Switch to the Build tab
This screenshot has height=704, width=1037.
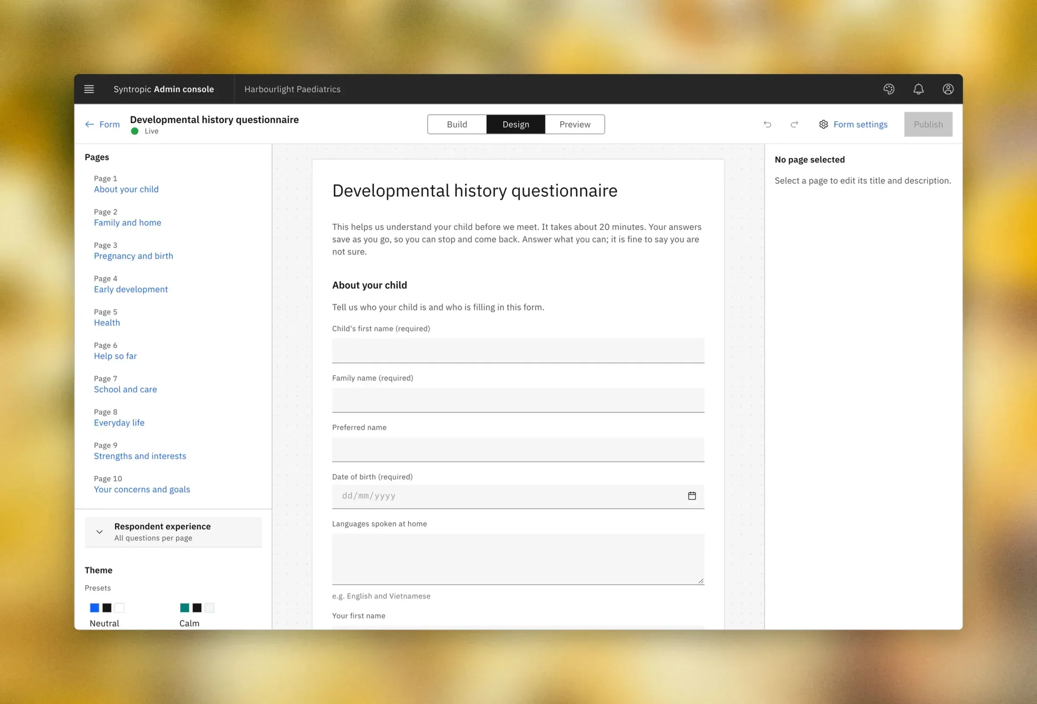(x=457, y=124)
